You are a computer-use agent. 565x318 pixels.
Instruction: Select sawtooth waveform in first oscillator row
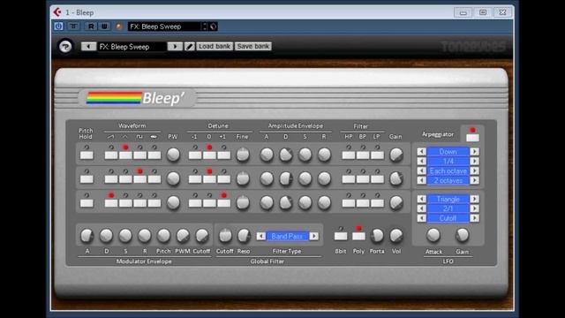pos(111,155)
